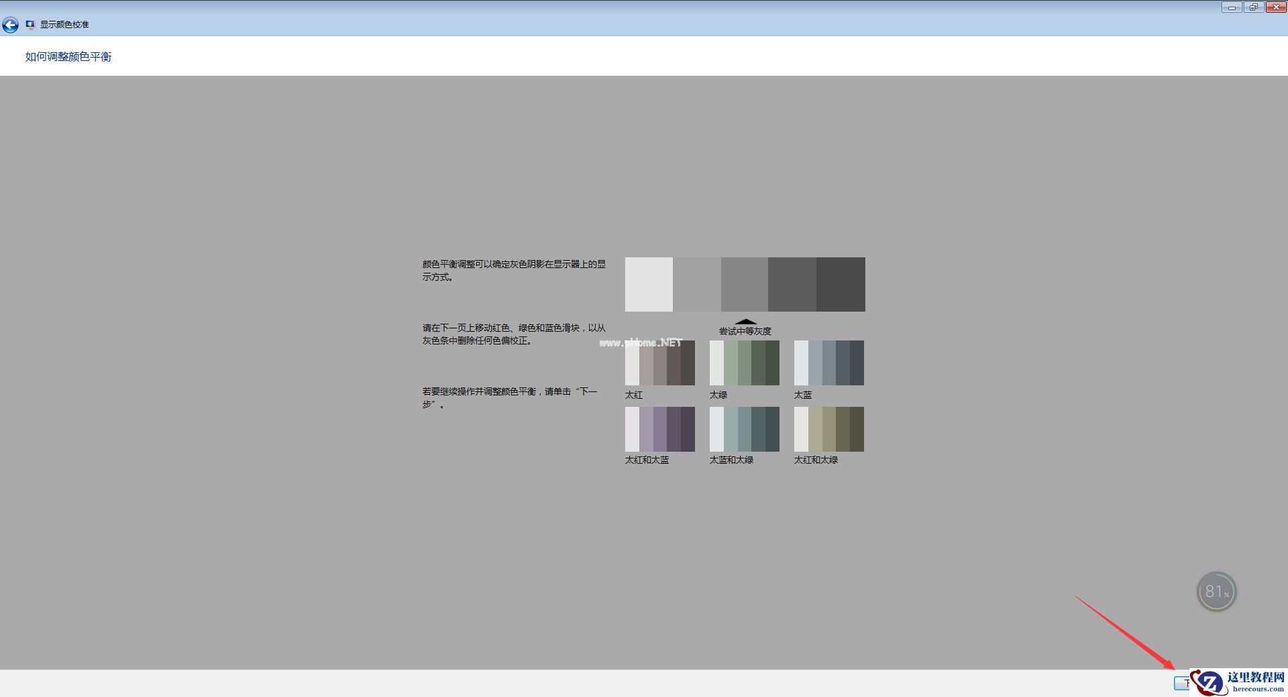Click the paragraph starting 颜色平衡调整可以确定

tap(515, 271)
